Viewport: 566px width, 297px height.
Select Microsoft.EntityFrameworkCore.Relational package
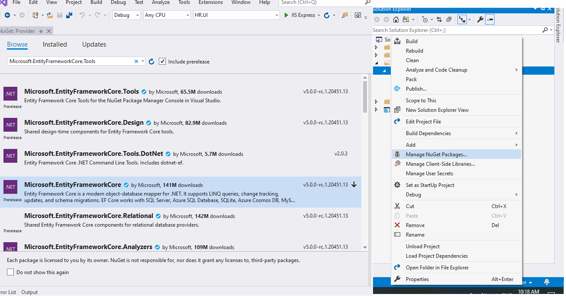181,223
